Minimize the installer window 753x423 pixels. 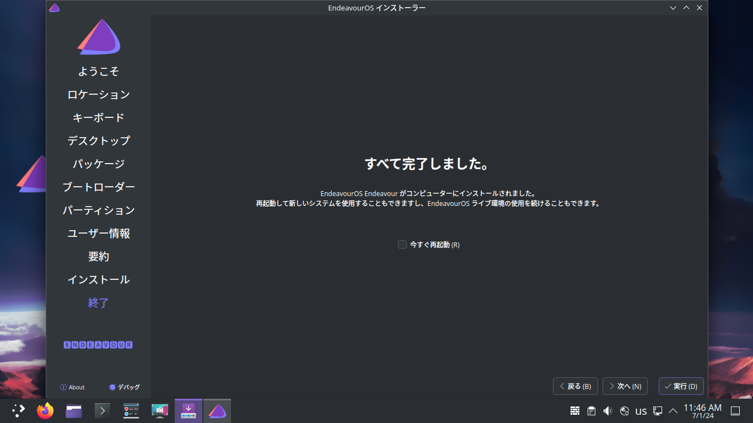673,8
